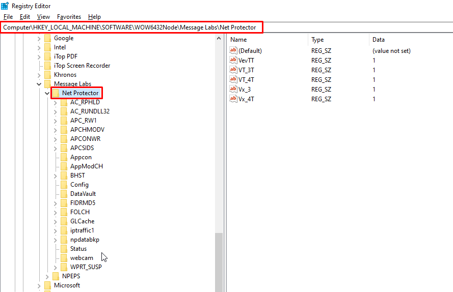453x292 pixels.
Task: Expand the Microsoft key
Action: [x=39, y=286]
